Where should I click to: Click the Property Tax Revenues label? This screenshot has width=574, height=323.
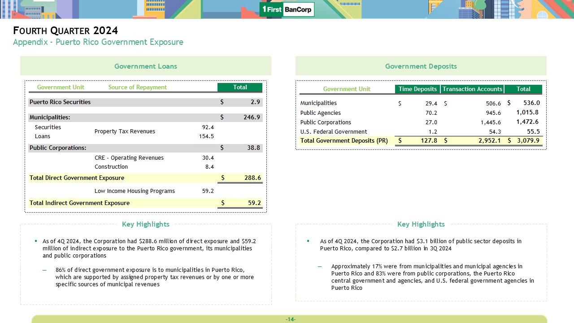125,131
